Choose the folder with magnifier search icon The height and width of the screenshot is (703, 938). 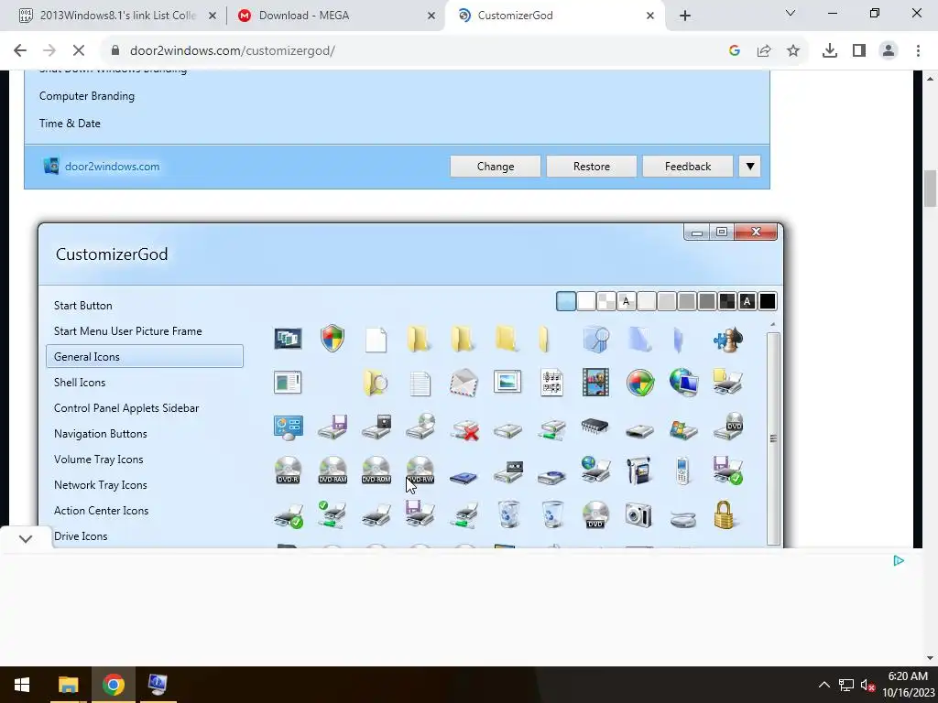click(375, 383)
